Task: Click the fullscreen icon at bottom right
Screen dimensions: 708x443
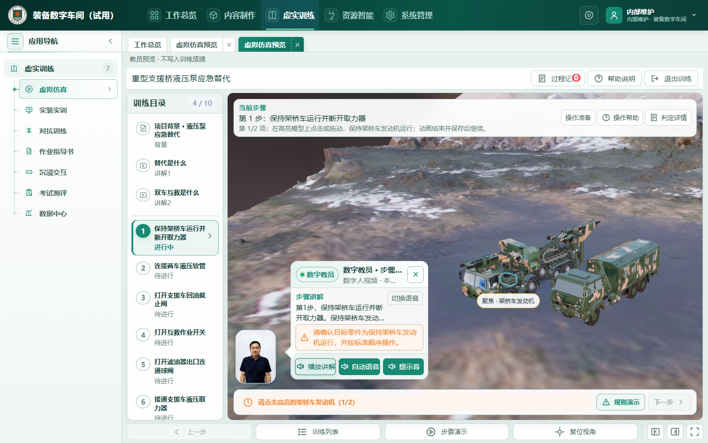Action: point(695,432)
